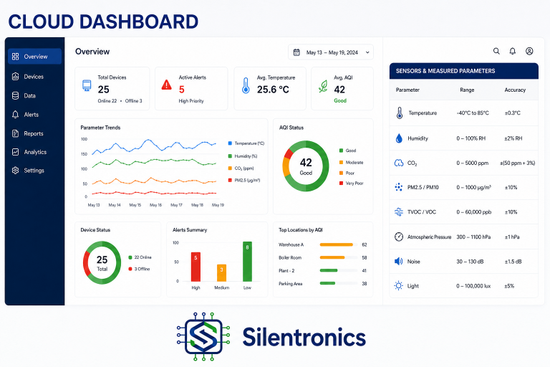The width and height of the screenshot is (550, 367).
Task: Click the Boiler Room location entry
Action: click(x=290, y=257)
